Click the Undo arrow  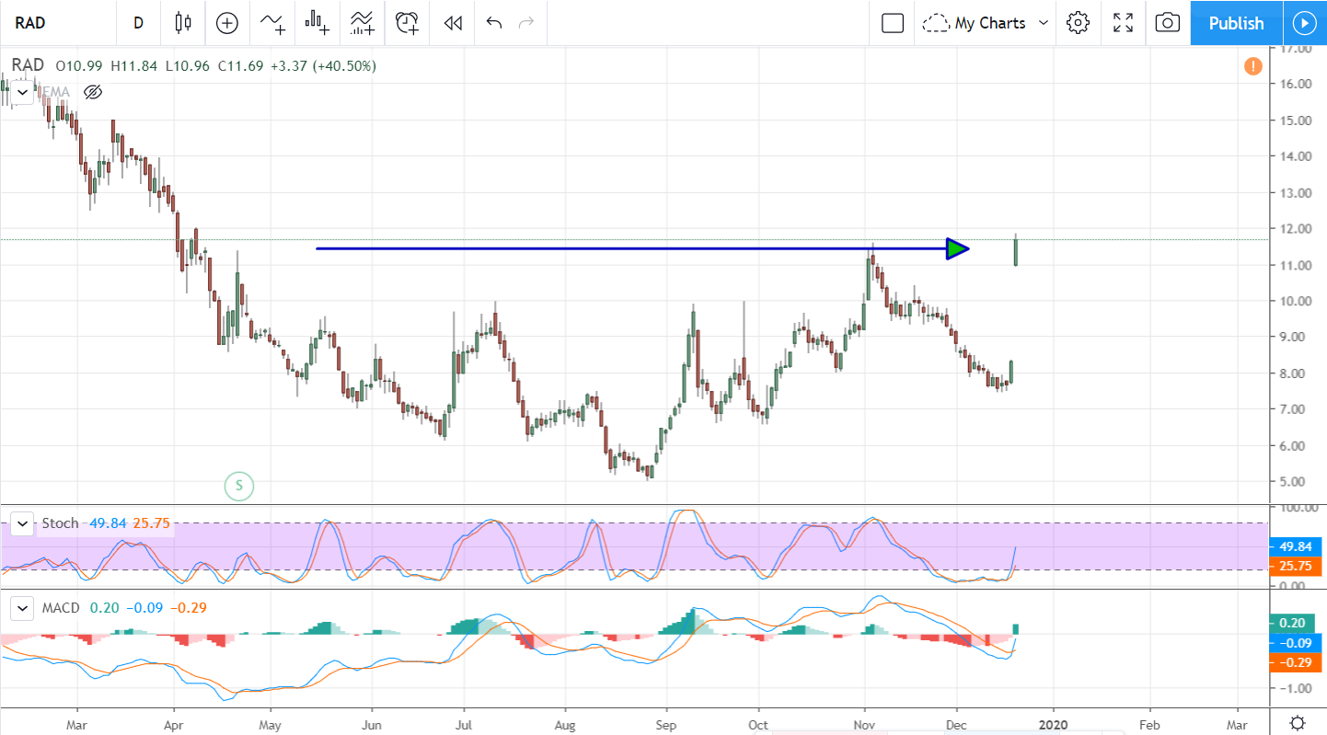[x=494, y=23]
